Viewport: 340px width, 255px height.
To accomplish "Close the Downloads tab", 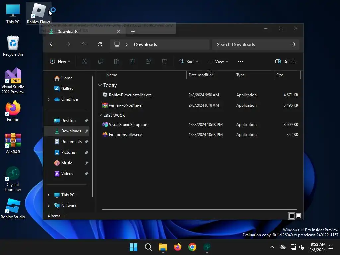I will pyautogui.click(x=119, y=31).
